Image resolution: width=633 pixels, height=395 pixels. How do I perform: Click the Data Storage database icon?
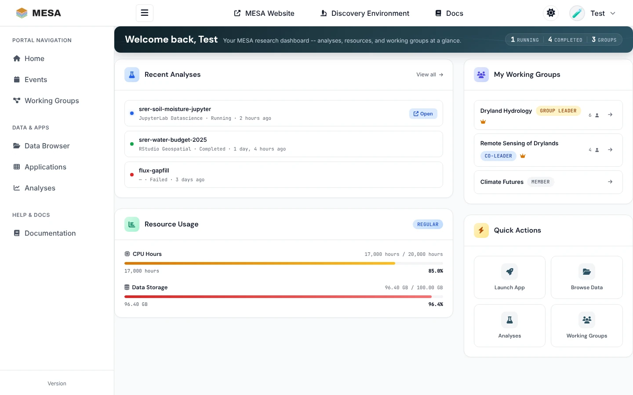[127, 287]
